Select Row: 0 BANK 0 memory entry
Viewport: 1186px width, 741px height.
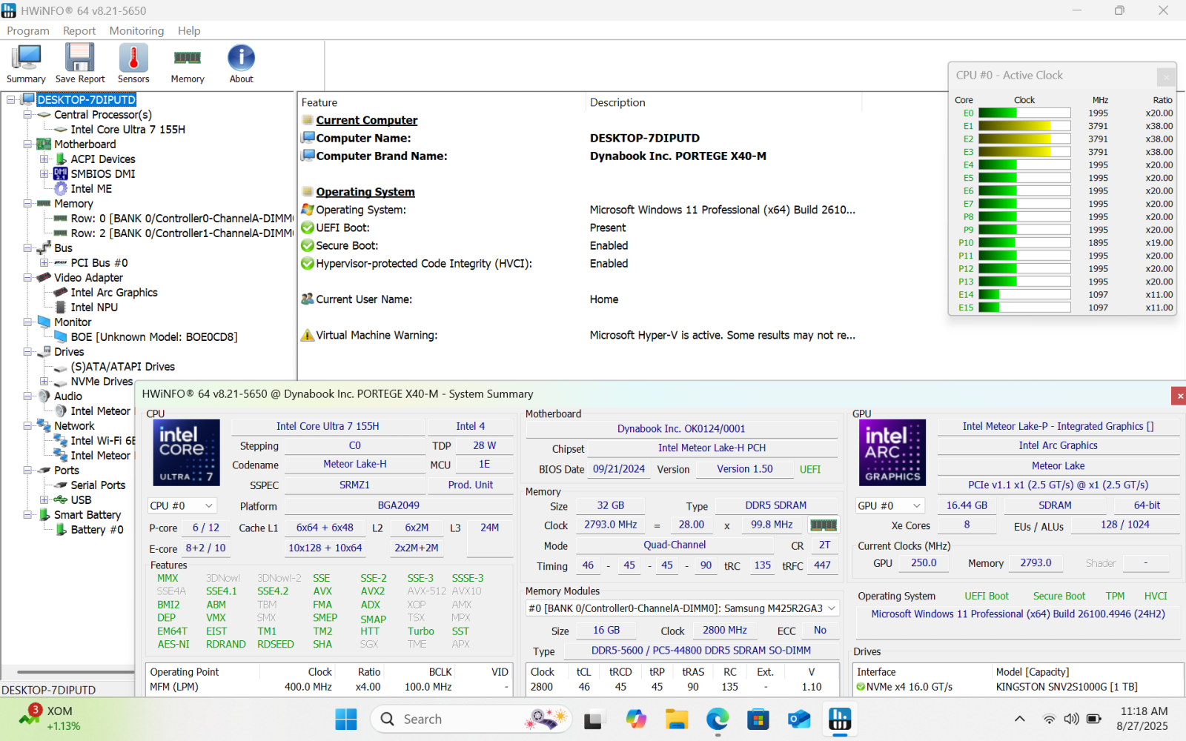(x=182, y=219)
